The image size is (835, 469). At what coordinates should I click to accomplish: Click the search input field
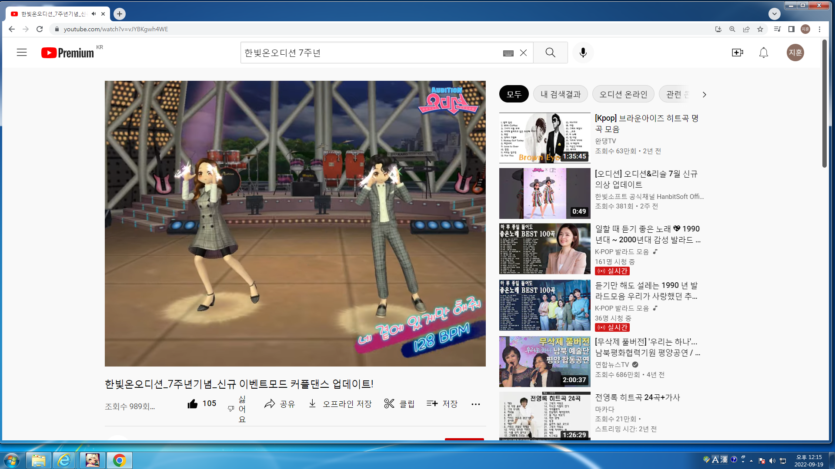[x=372, y=53]
